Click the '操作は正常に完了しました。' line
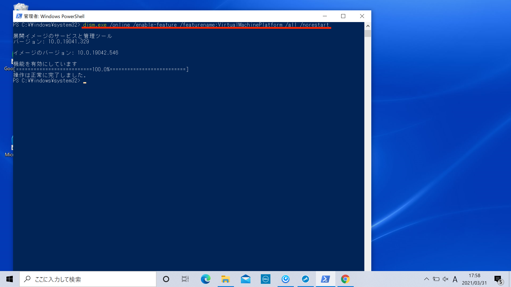Screen dimensions: 511x287 tap(50, 75)
